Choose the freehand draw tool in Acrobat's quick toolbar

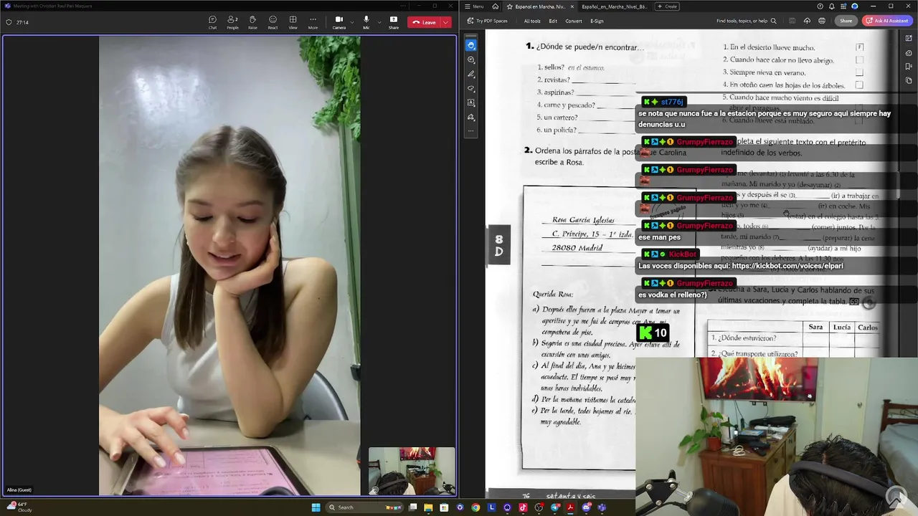(x=470, y=88)
